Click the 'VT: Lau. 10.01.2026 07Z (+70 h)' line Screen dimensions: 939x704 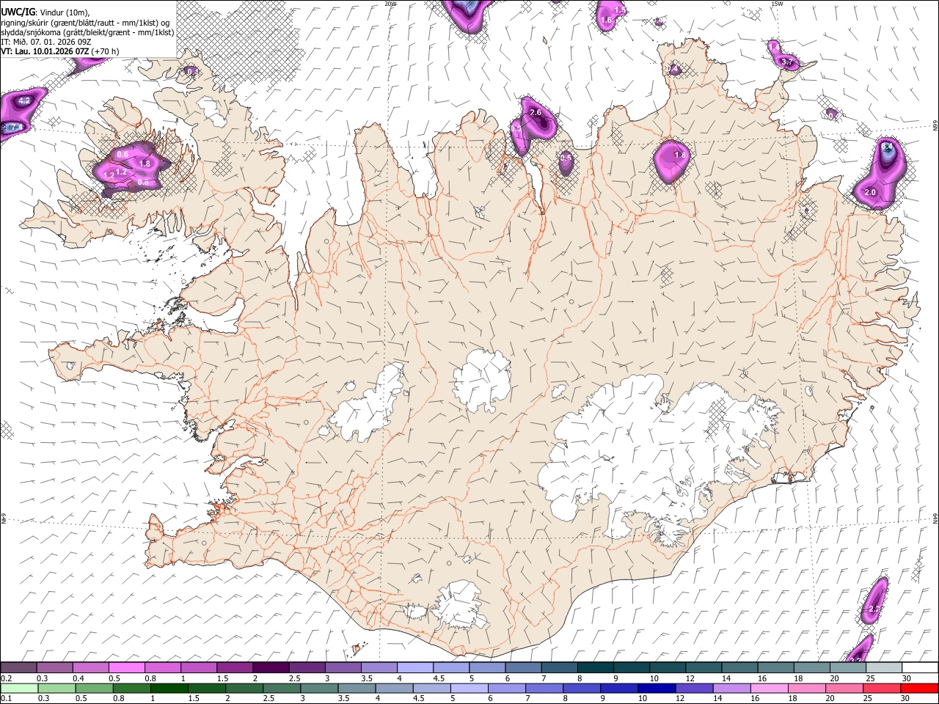[x=59, y=51]
